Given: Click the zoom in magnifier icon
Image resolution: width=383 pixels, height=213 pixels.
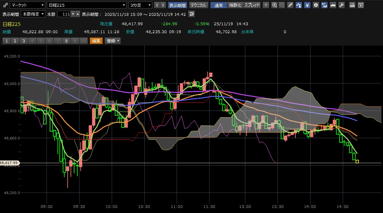Looking at the screenshot, I should [274, 5].
